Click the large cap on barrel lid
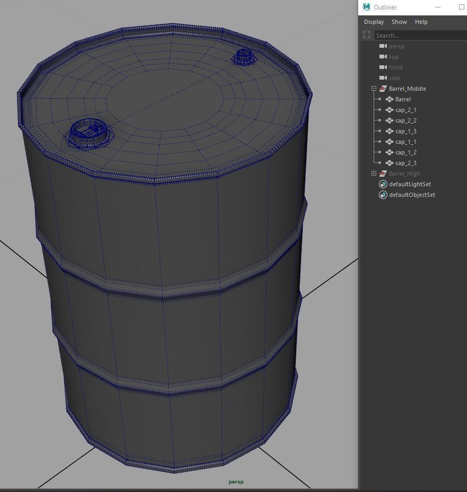Image resolution: width=467 pixels, height=492 pixels. (89, 133)
